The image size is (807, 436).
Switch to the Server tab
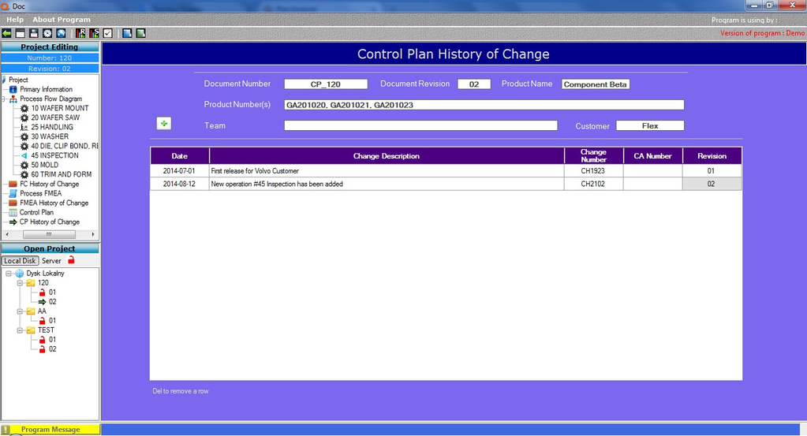click(51, 261)
